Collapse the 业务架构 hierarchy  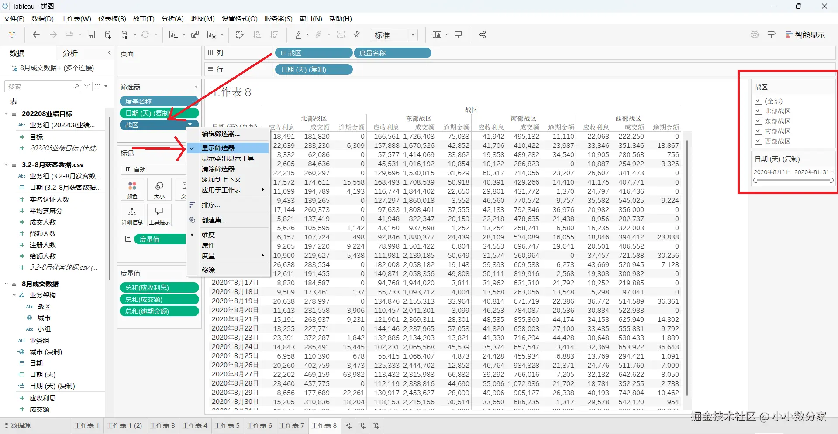coord(14,295)
